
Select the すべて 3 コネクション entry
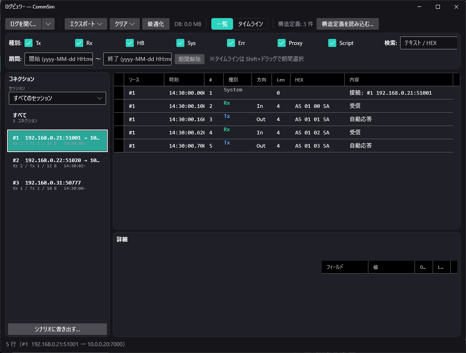(x=57, y=118)
